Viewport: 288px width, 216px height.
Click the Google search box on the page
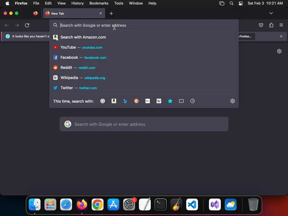coord(144,124)
